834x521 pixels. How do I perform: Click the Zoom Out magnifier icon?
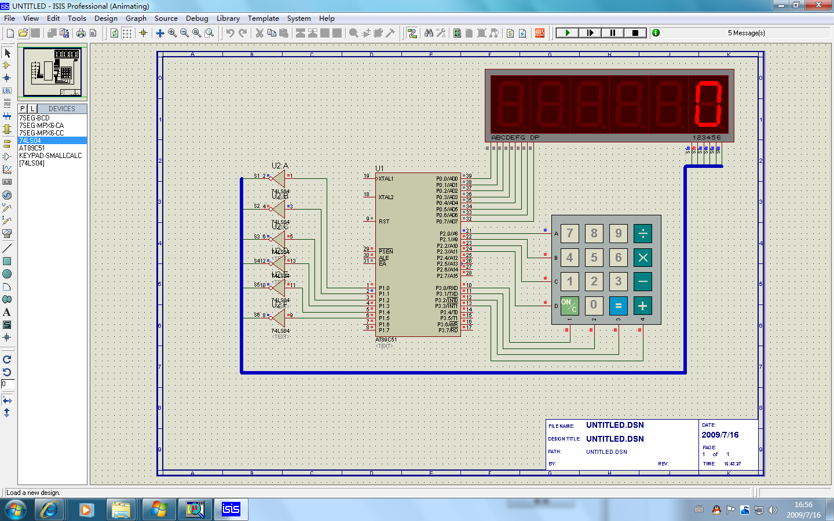point(184,33)
